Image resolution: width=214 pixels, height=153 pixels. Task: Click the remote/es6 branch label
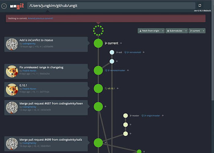coord(132,52)
